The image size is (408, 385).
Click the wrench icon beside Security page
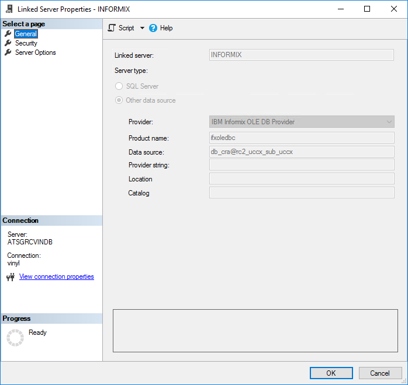8,43
